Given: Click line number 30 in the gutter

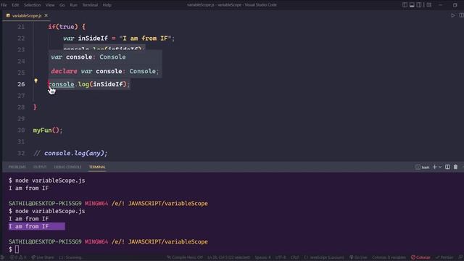Looking at the screenshot, I should (21, 130).
